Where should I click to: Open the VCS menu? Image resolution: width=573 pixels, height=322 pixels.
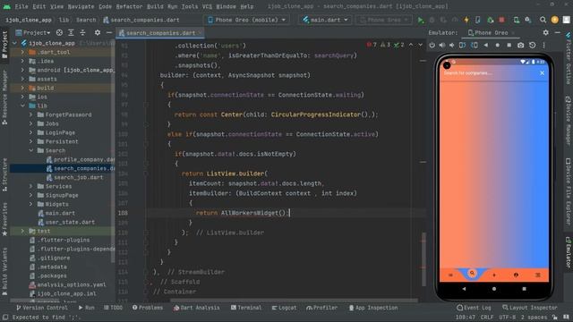207,6
